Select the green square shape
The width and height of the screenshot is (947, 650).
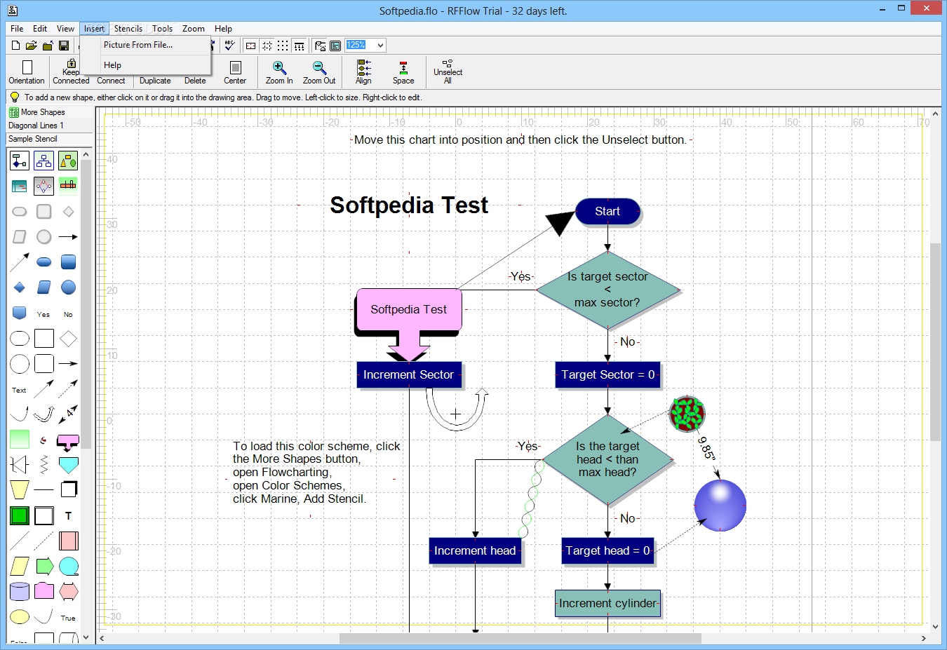20,515
